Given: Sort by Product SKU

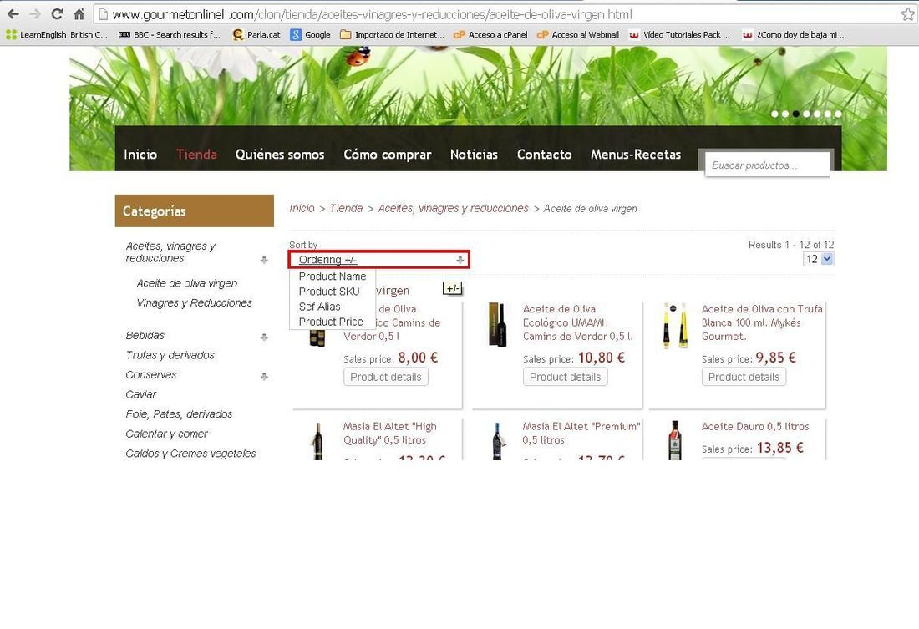Looking at the screenshot, I should [329, 292].
